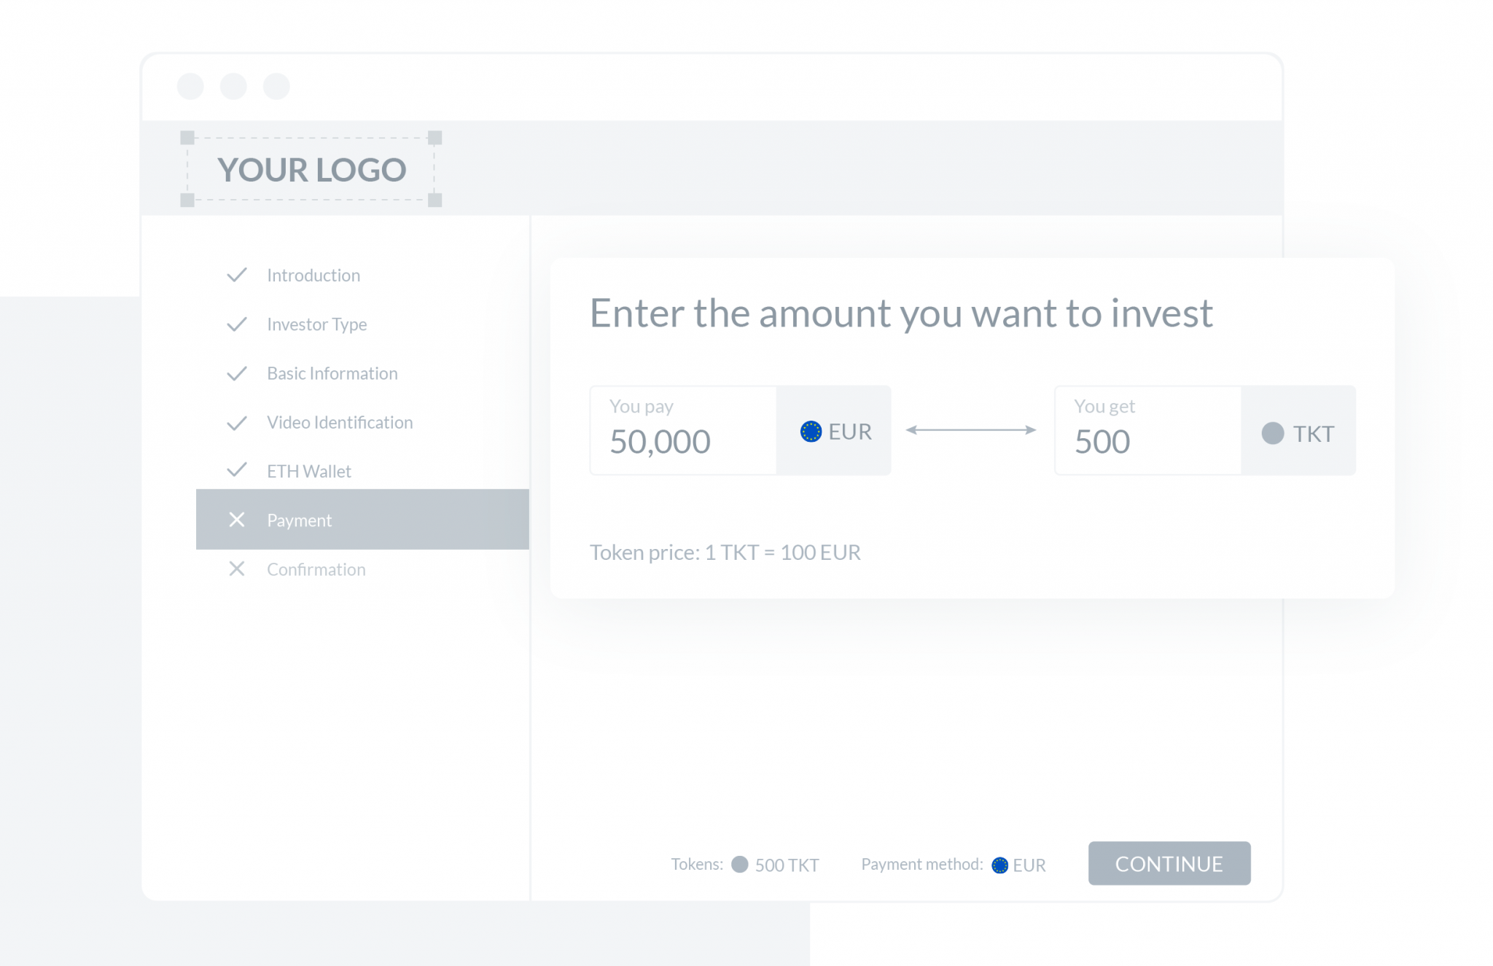The image size is (1493, 966).
Task: Open the EUR currency selector
Action: click(x=834, y=431)
